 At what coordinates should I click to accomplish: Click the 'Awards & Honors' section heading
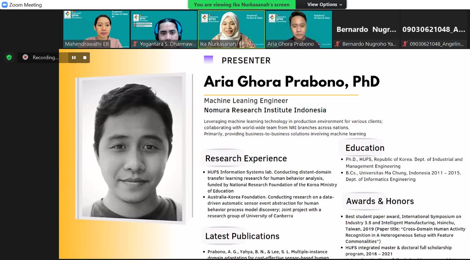click(x=380, y=201)
